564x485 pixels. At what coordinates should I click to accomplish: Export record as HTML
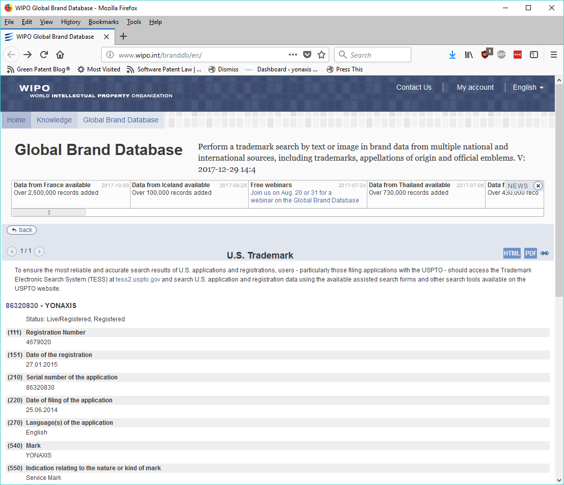point(512,253)
